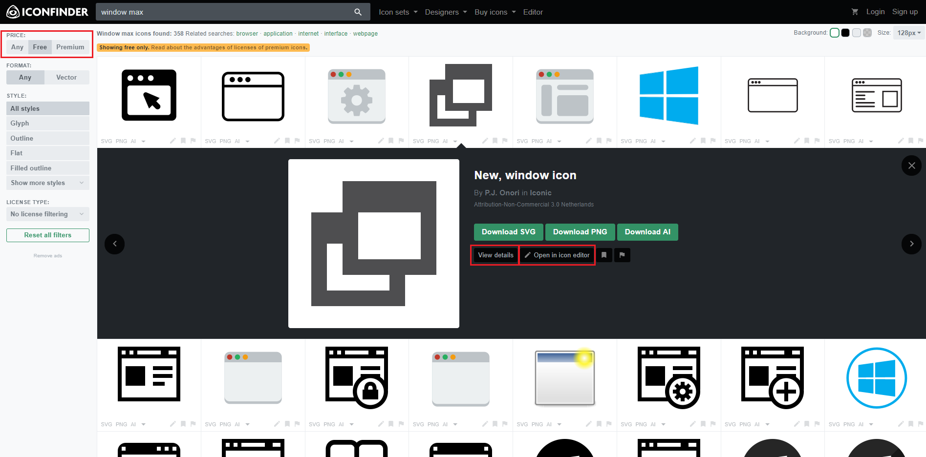The width and height of the screenshot is (926, 457).
Task: Bookmark the window with padlock icon
Action: 391,424
